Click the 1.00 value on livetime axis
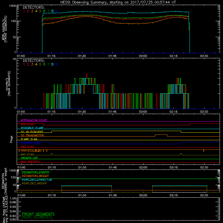Screen dimensions: 223x223 pyautogui.click(x=13, y=198)
